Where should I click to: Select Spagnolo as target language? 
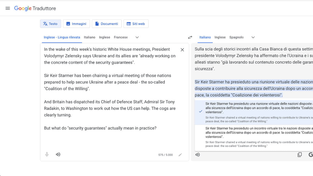[236, 37]
